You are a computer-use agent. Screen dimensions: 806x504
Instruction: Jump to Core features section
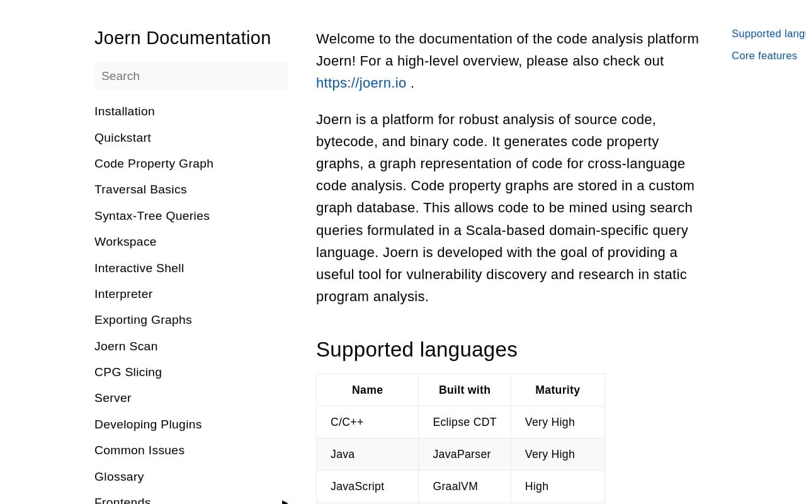pos(764,56)
